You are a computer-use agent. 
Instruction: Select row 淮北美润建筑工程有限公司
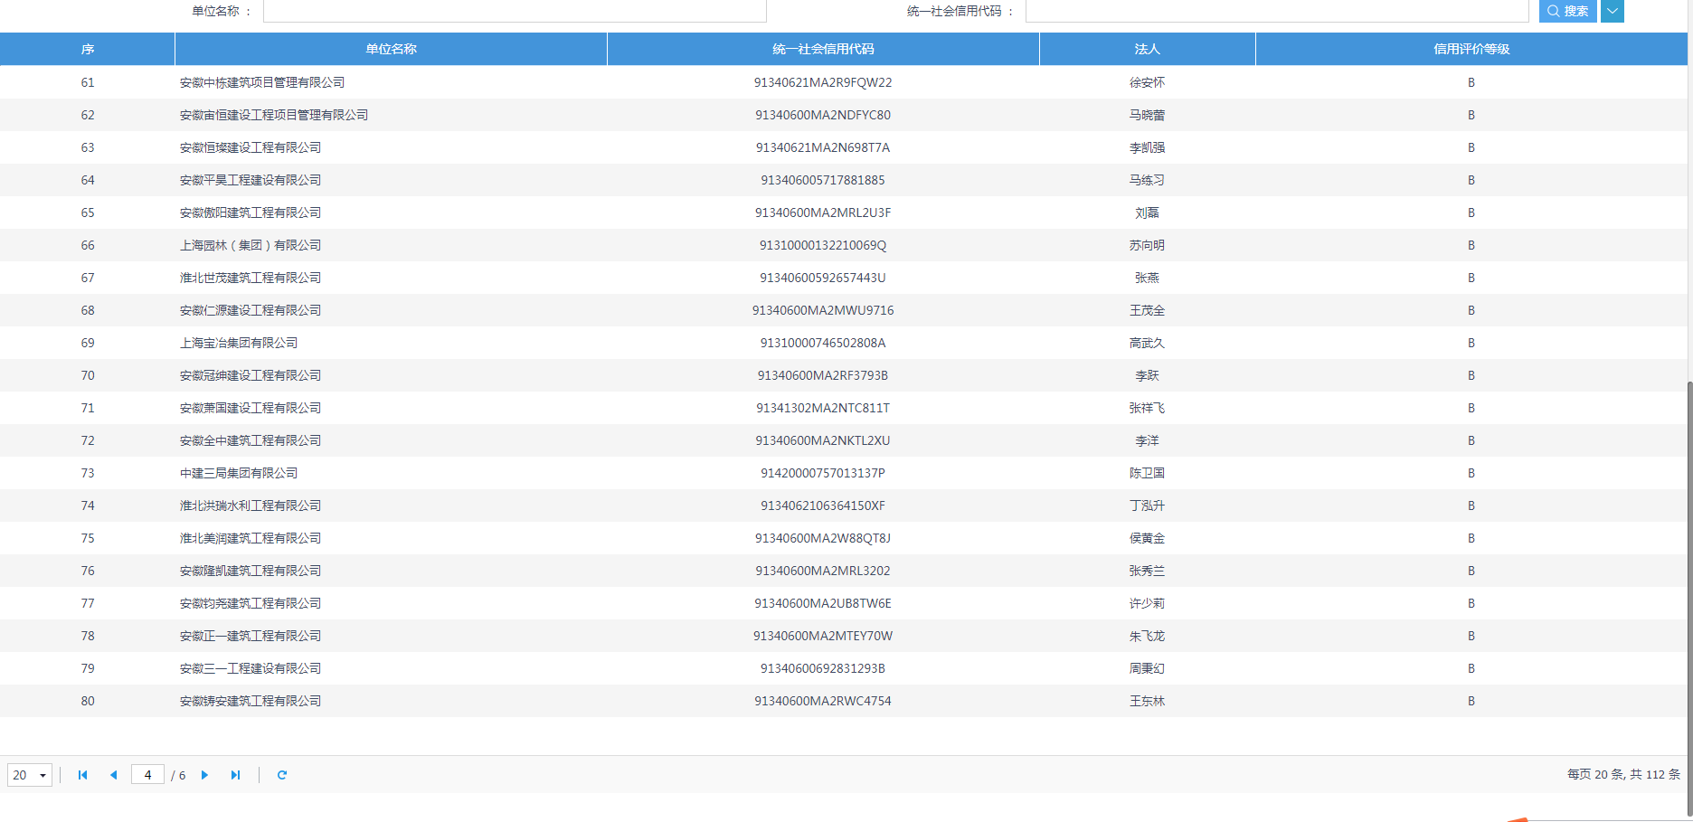(251, 538)
